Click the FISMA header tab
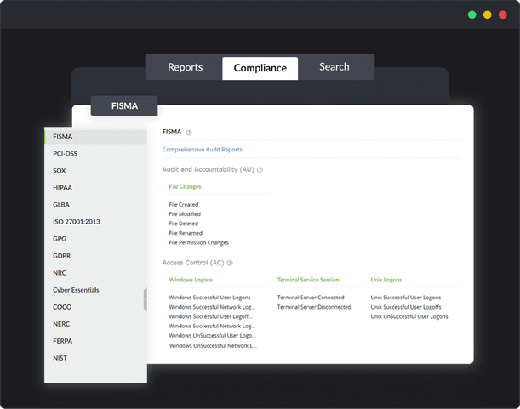This screenshot has width=520, height=409. point(124,106)
